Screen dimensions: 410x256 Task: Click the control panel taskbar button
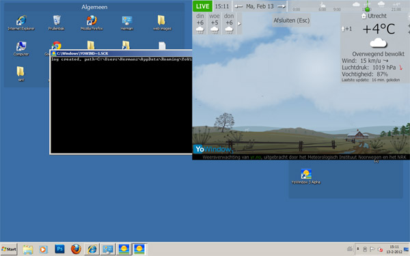[108, 249]
